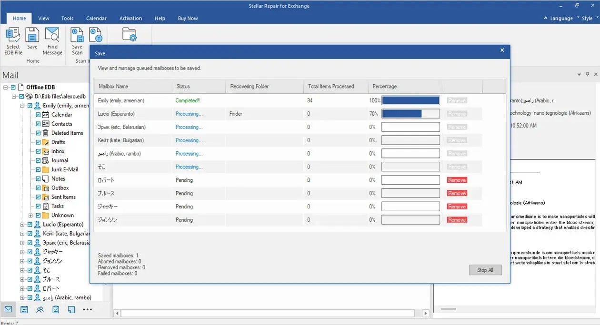This screenshot has height=325, width=600.
Task: Toggle the Deleted Items folder checkbox
Action: click(39, 133)
